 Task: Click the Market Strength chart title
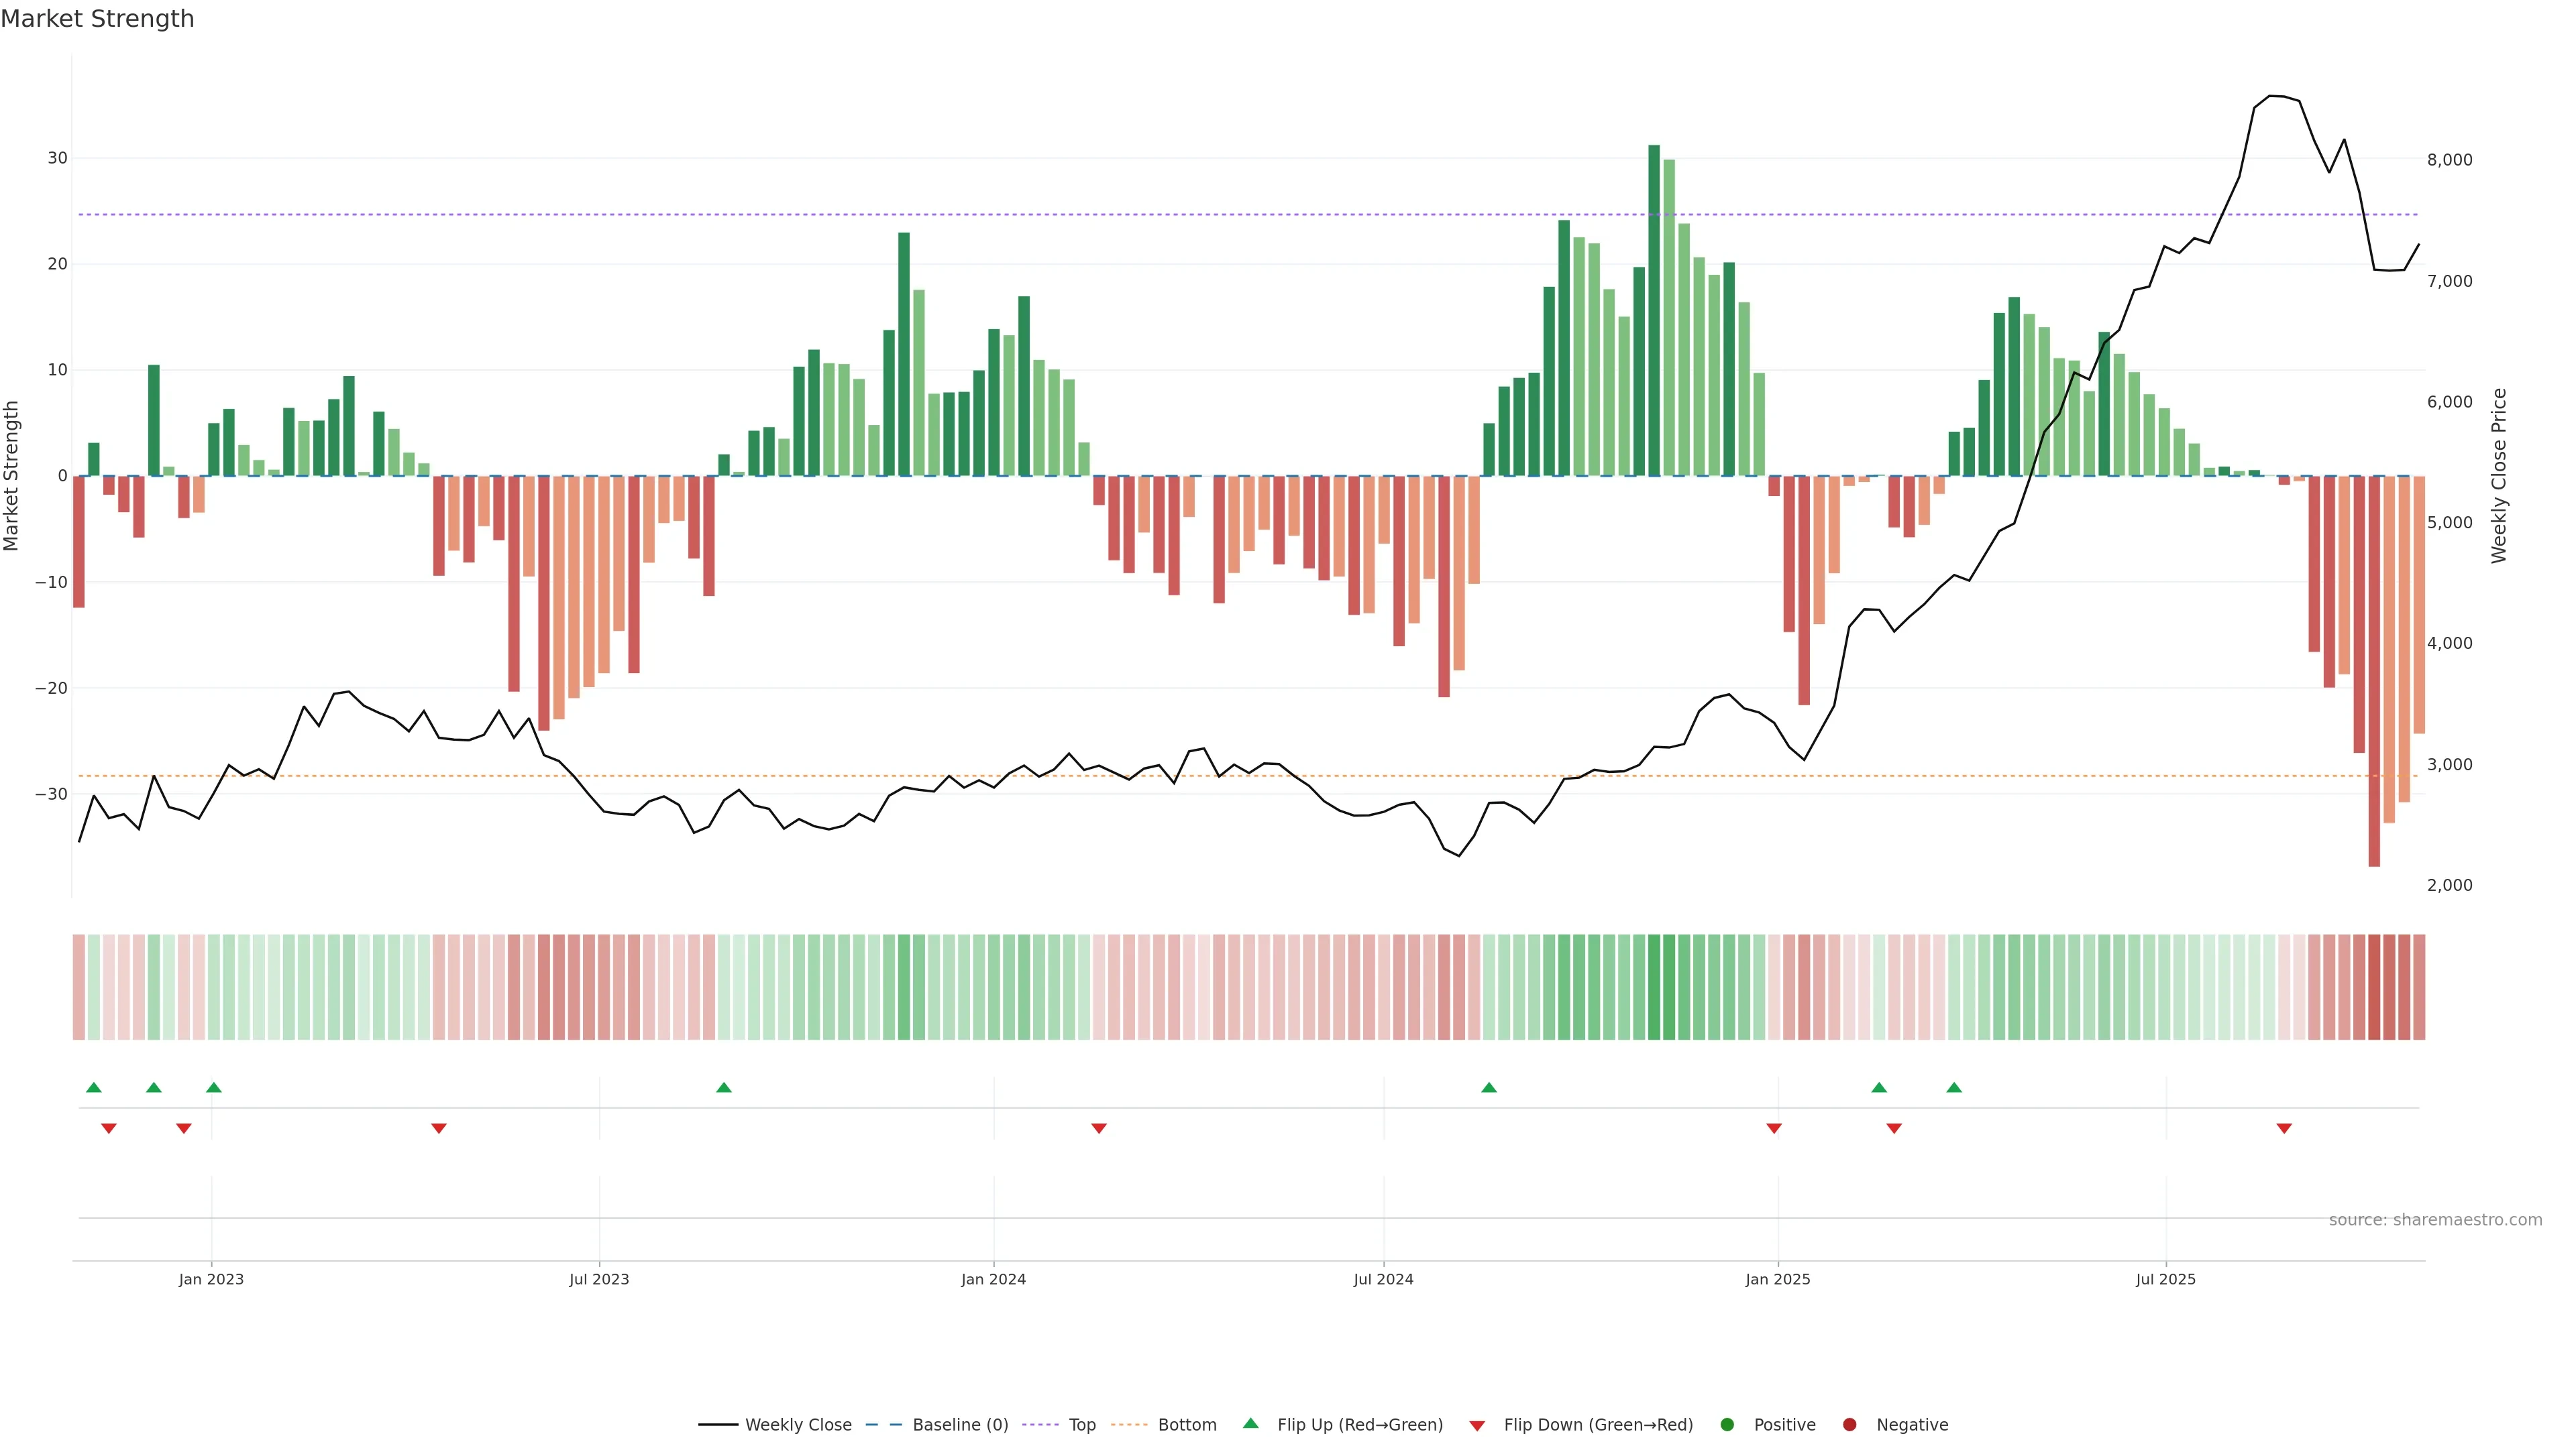pyautogui.click(x=97, y=19)
